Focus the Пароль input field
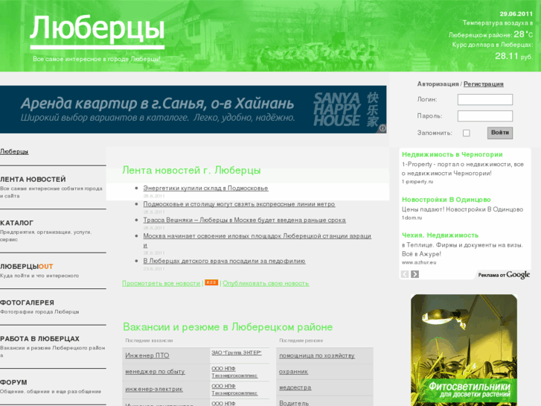The height and width of the screenshot is (406, 541). pos(484,116)
